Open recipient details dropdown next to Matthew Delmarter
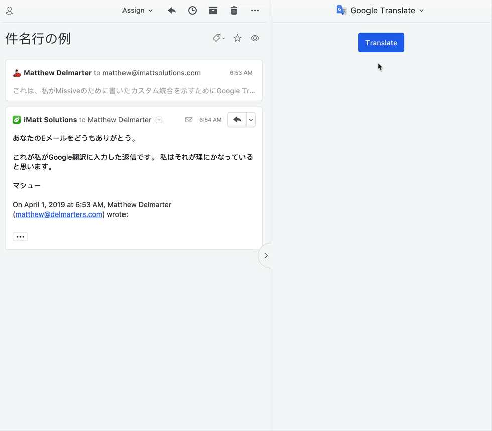Screen dimensions: 492x431 [159, 120]
